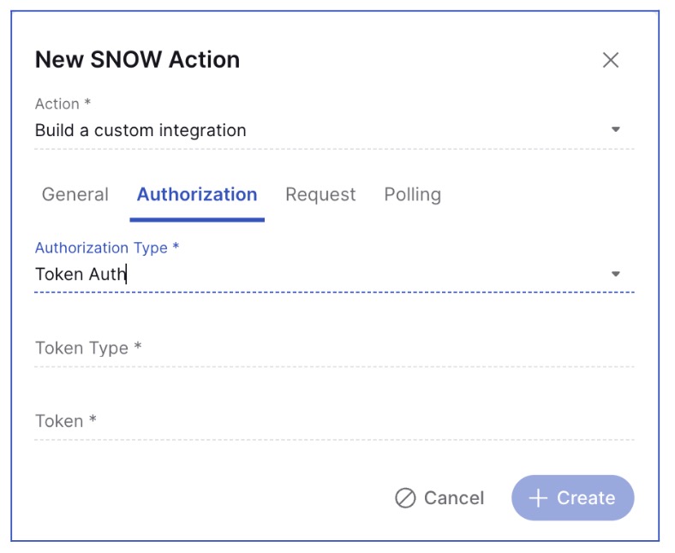Image resolution: width=675 pixels, height=553 pixels.
Task: Switch to the General tab
Action: [x=75, y=194]
